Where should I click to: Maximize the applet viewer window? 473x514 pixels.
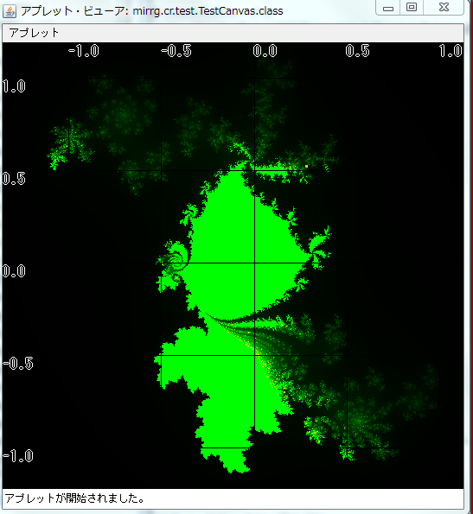pyautogui.click(x=412, y=8)
